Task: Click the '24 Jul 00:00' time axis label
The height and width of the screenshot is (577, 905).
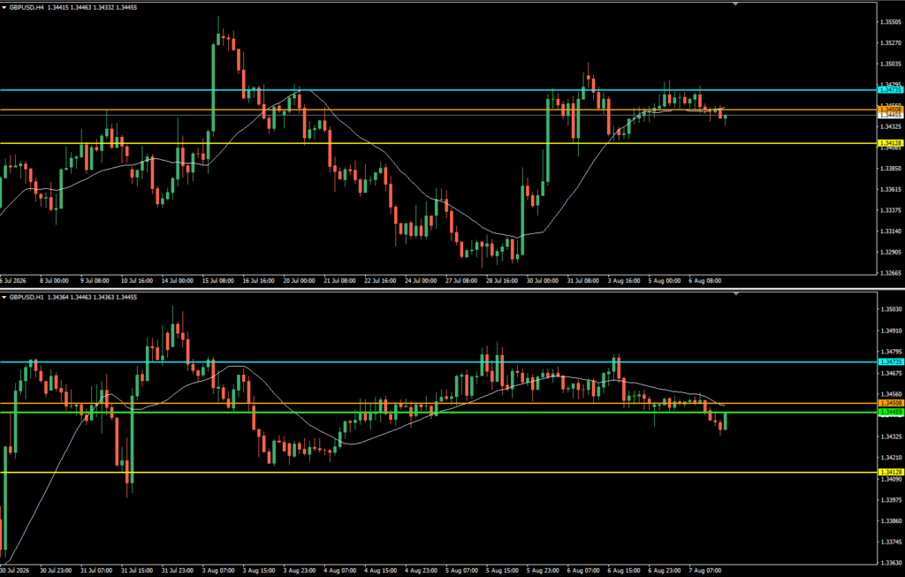Action: click(x=421, y=281)
